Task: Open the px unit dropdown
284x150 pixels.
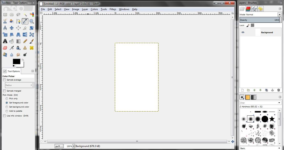Action: pyautogui.click(x=59, y=146)
